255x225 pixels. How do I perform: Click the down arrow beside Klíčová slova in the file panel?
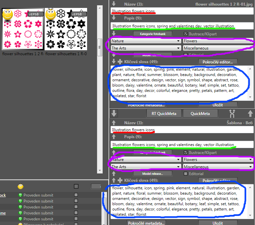114,61
